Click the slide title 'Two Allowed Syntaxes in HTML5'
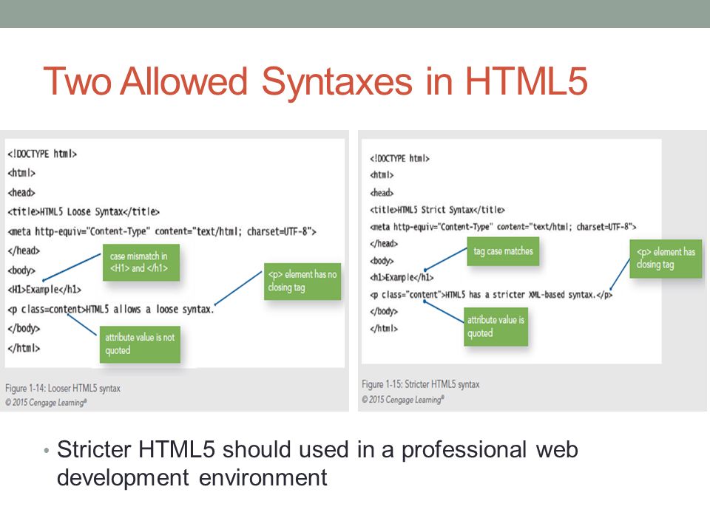 coord(315,82)
